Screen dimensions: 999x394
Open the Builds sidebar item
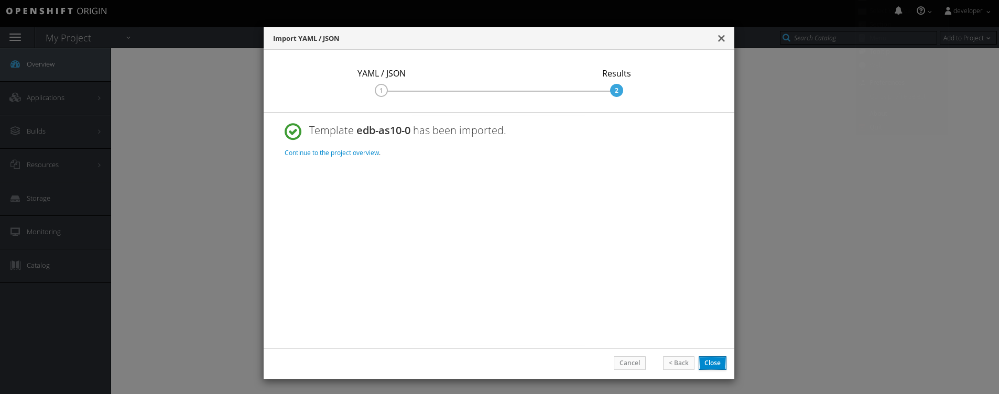(55, 132)
